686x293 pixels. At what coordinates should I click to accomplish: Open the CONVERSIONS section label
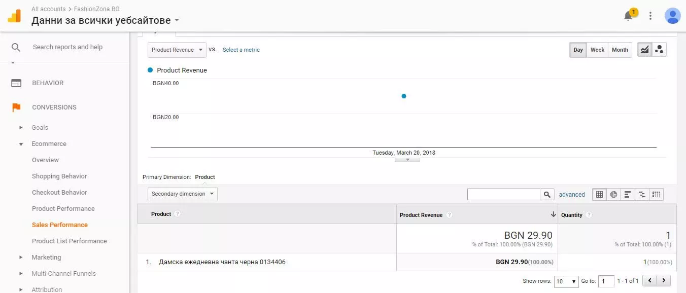pos(54,107)
